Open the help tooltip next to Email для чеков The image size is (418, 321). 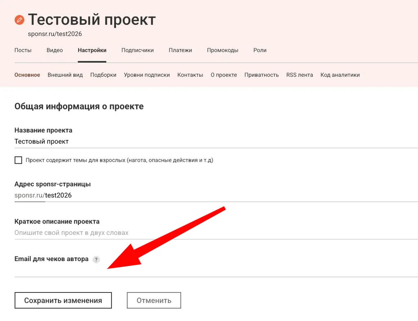click(x=96, y=259)
